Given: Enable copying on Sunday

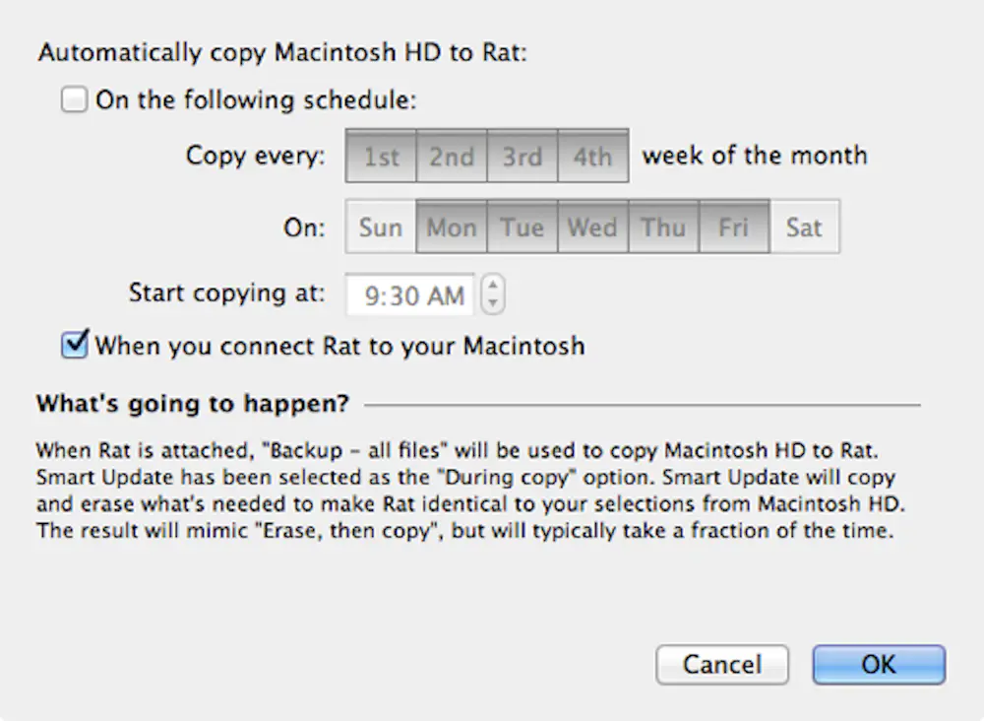Looking at the screenshot, I should [380, 227].
